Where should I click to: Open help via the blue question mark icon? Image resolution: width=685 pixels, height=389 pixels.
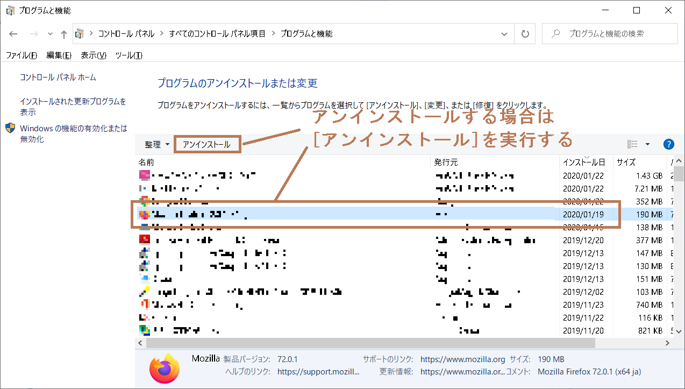668,144
